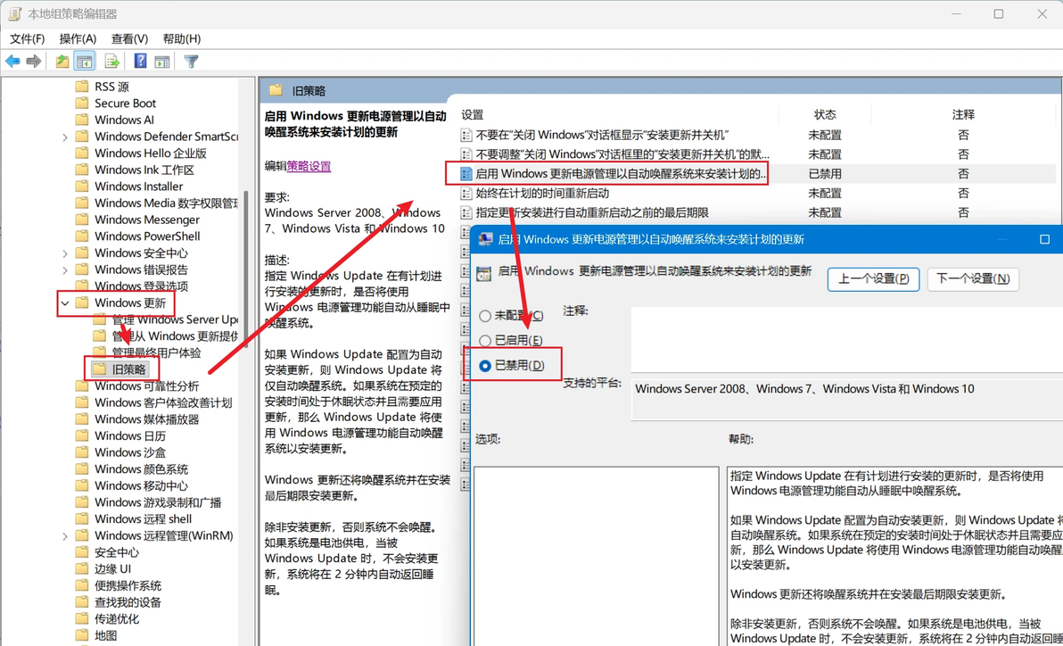Click the 注释 comment text field

click(846, 339)
